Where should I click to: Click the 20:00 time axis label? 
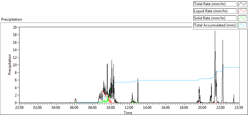[x=202, y=108]
